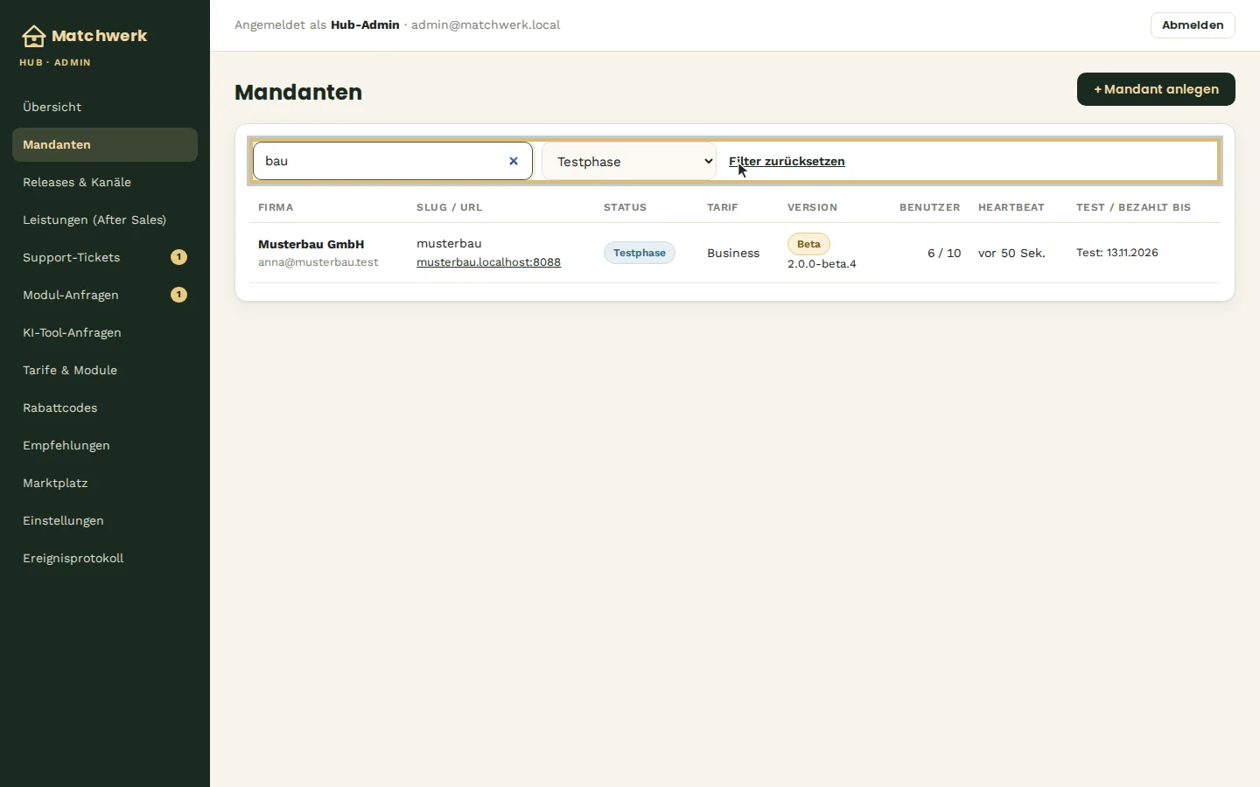Open Modul-Anfragen in the sidebar

[105, 295]
